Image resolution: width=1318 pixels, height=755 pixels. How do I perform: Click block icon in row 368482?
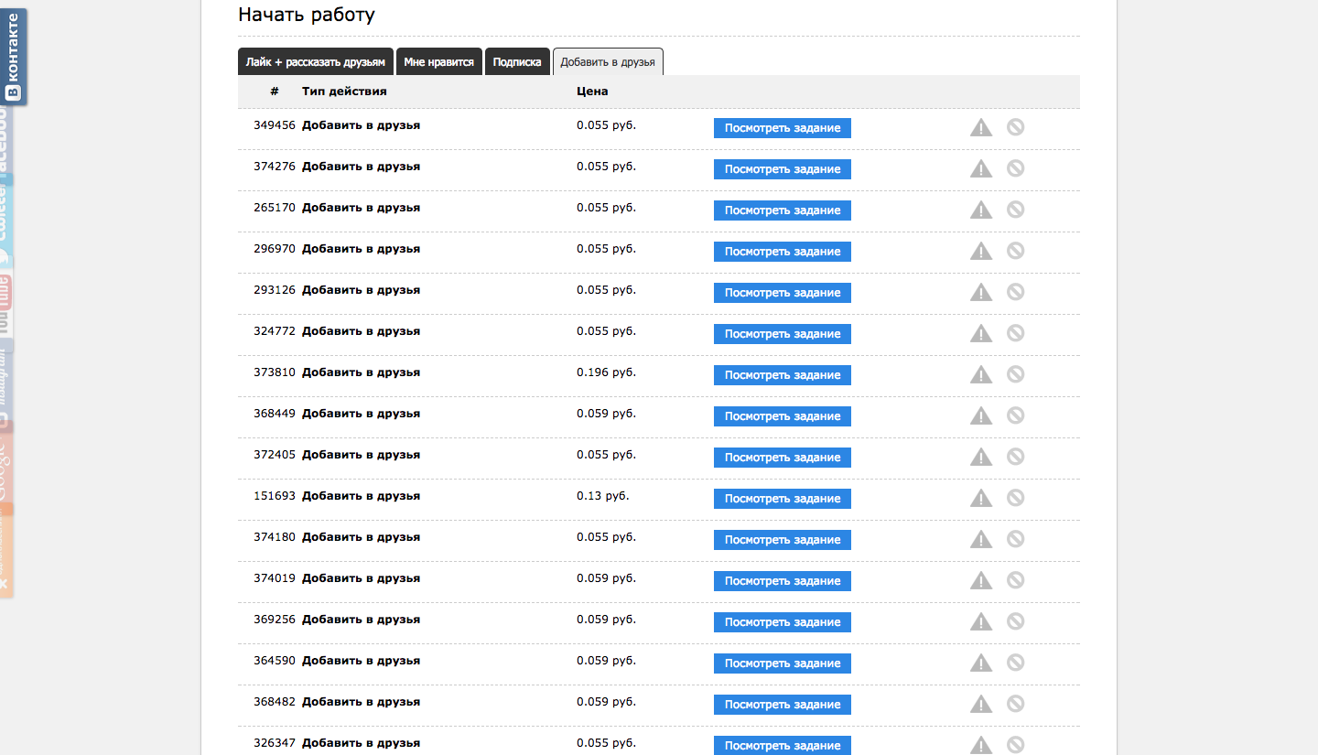[x=1015, y=704]
